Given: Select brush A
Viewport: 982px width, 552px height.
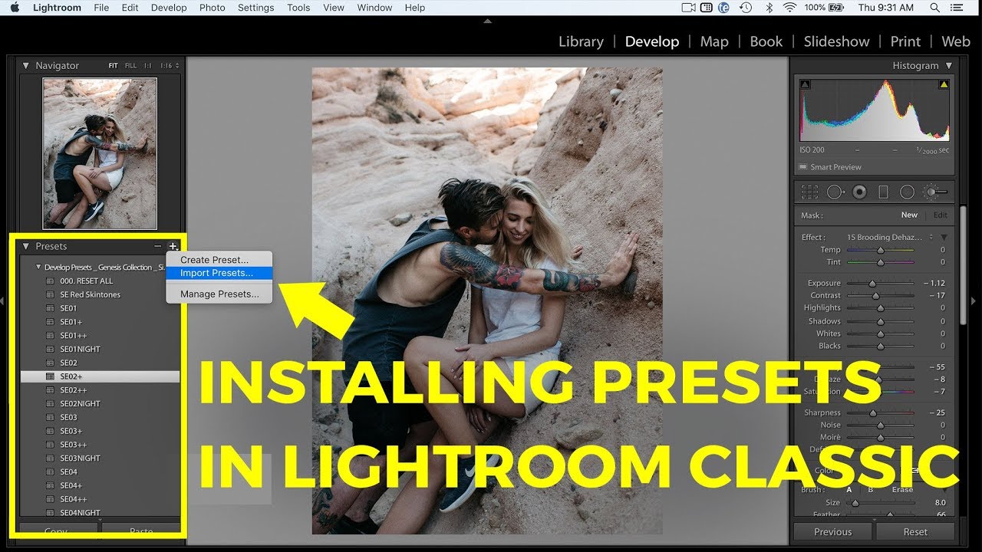Looking at the screenshot, I should (x=849, y=489).
